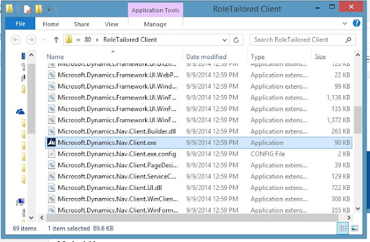Switch to details view layout
This screenshot has height=242, width=370.
(x=343, y=228)
